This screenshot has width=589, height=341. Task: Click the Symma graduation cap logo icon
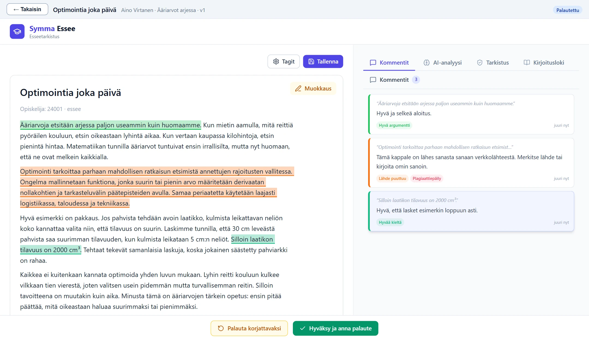tap(17, 32)
